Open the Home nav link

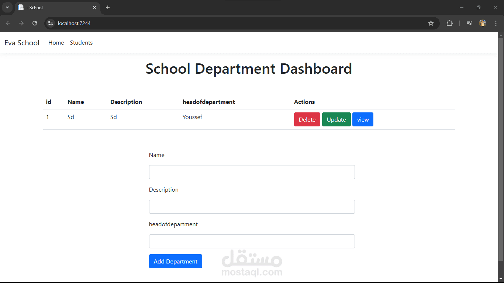[x=56, y=43]
